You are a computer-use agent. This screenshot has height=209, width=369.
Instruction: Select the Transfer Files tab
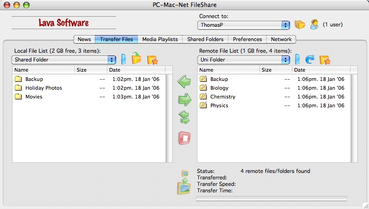coord(116,39)
